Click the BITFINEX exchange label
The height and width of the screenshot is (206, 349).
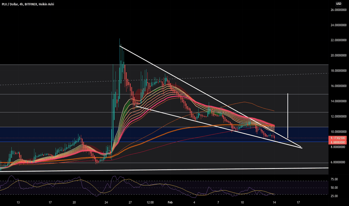coord(31,4)
